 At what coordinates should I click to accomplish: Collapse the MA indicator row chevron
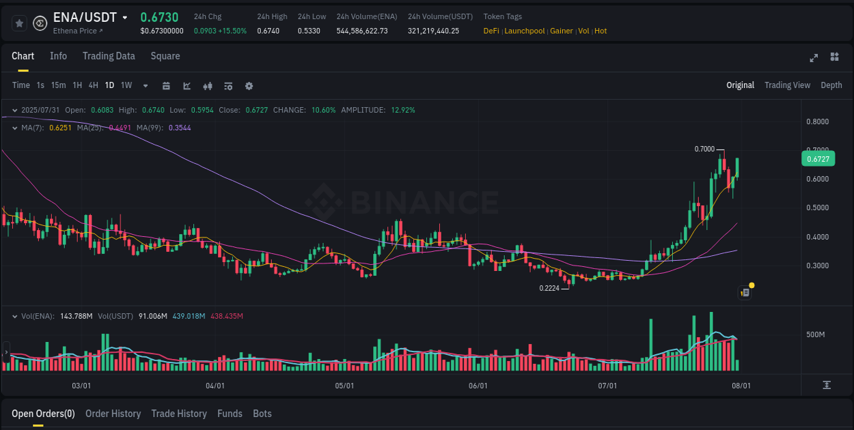click(15, 127)
